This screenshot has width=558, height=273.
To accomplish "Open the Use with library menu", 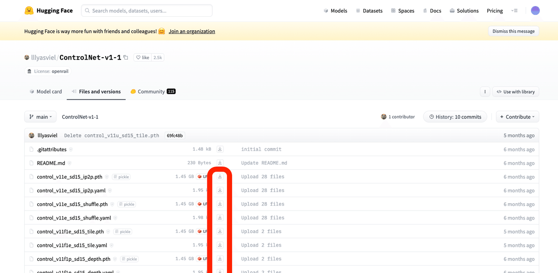I will coord(516,92).
